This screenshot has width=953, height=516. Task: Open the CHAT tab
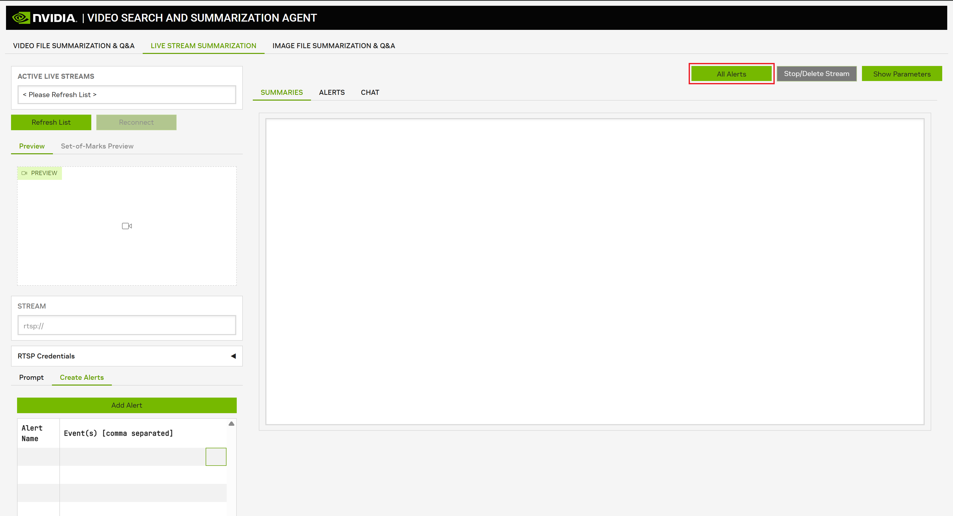click(x=370, y=92)
